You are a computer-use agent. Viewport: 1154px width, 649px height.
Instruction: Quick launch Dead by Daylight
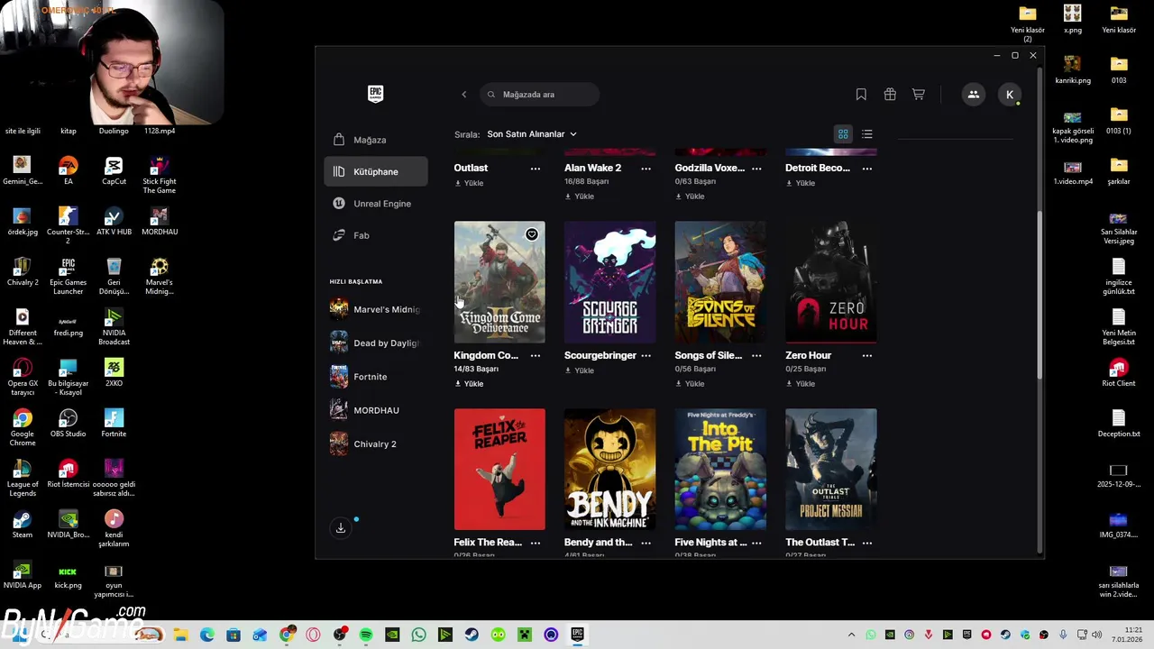click(x=376, y=343)
